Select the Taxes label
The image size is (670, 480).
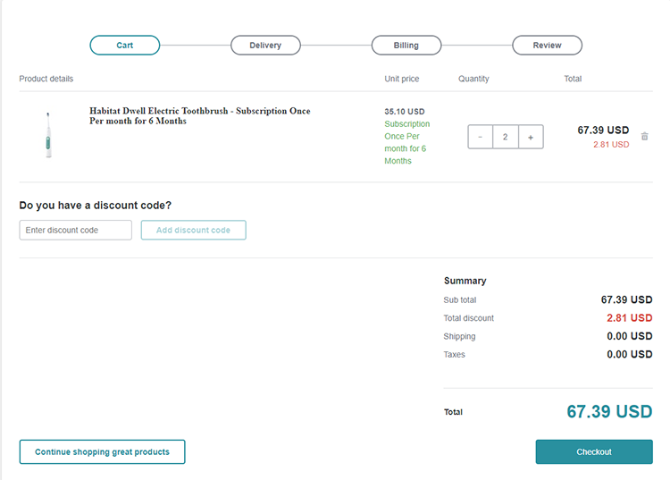(454, 354)
